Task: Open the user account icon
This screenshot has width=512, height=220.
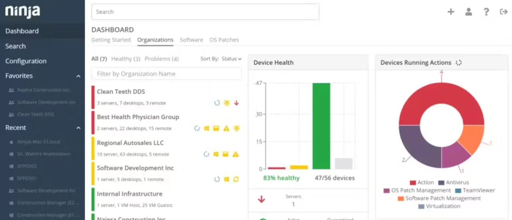Action: (x=468, y=12)
